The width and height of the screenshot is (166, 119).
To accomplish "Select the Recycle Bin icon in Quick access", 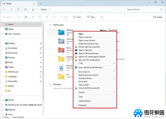I will (61, 68).
